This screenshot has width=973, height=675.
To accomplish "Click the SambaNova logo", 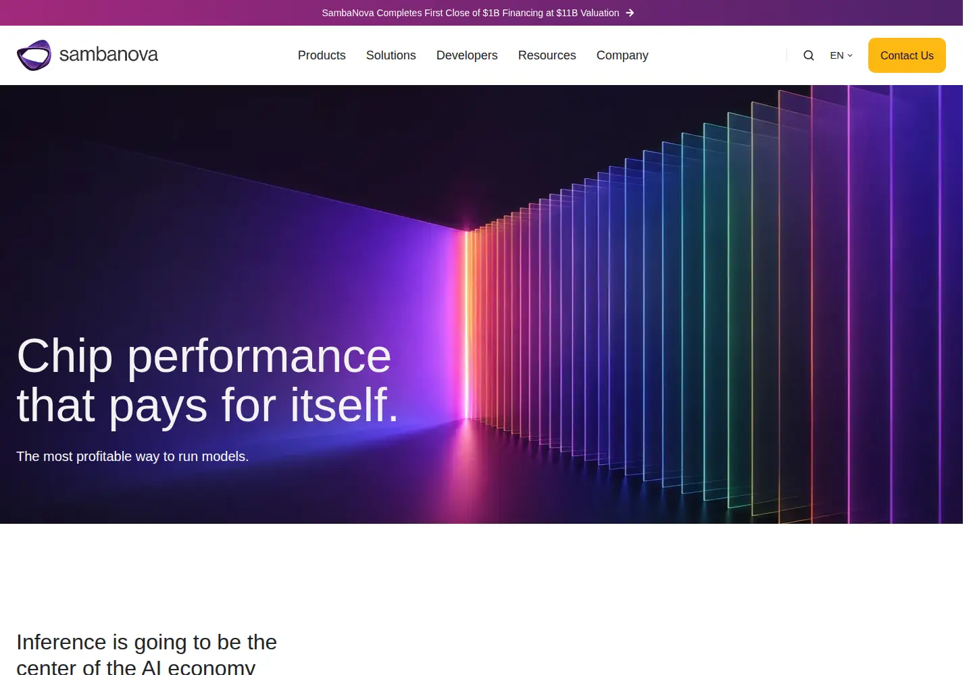I will coord(88,55).
